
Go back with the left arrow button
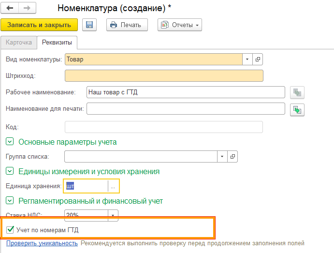pyautogui.click(x=10, y=8)
